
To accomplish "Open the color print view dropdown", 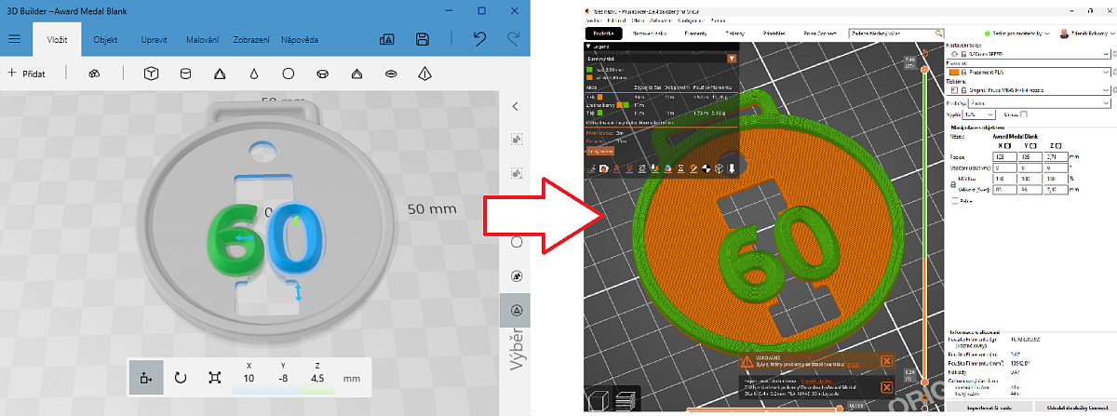I will (732, 58).
